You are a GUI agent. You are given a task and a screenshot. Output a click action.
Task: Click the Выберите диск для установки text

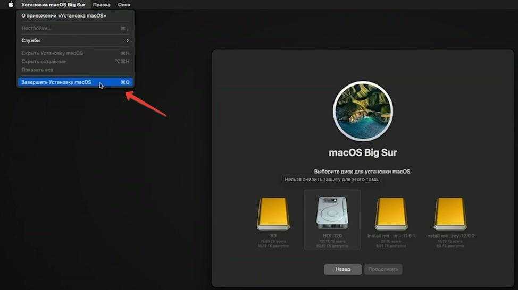[x=363, y=172]
